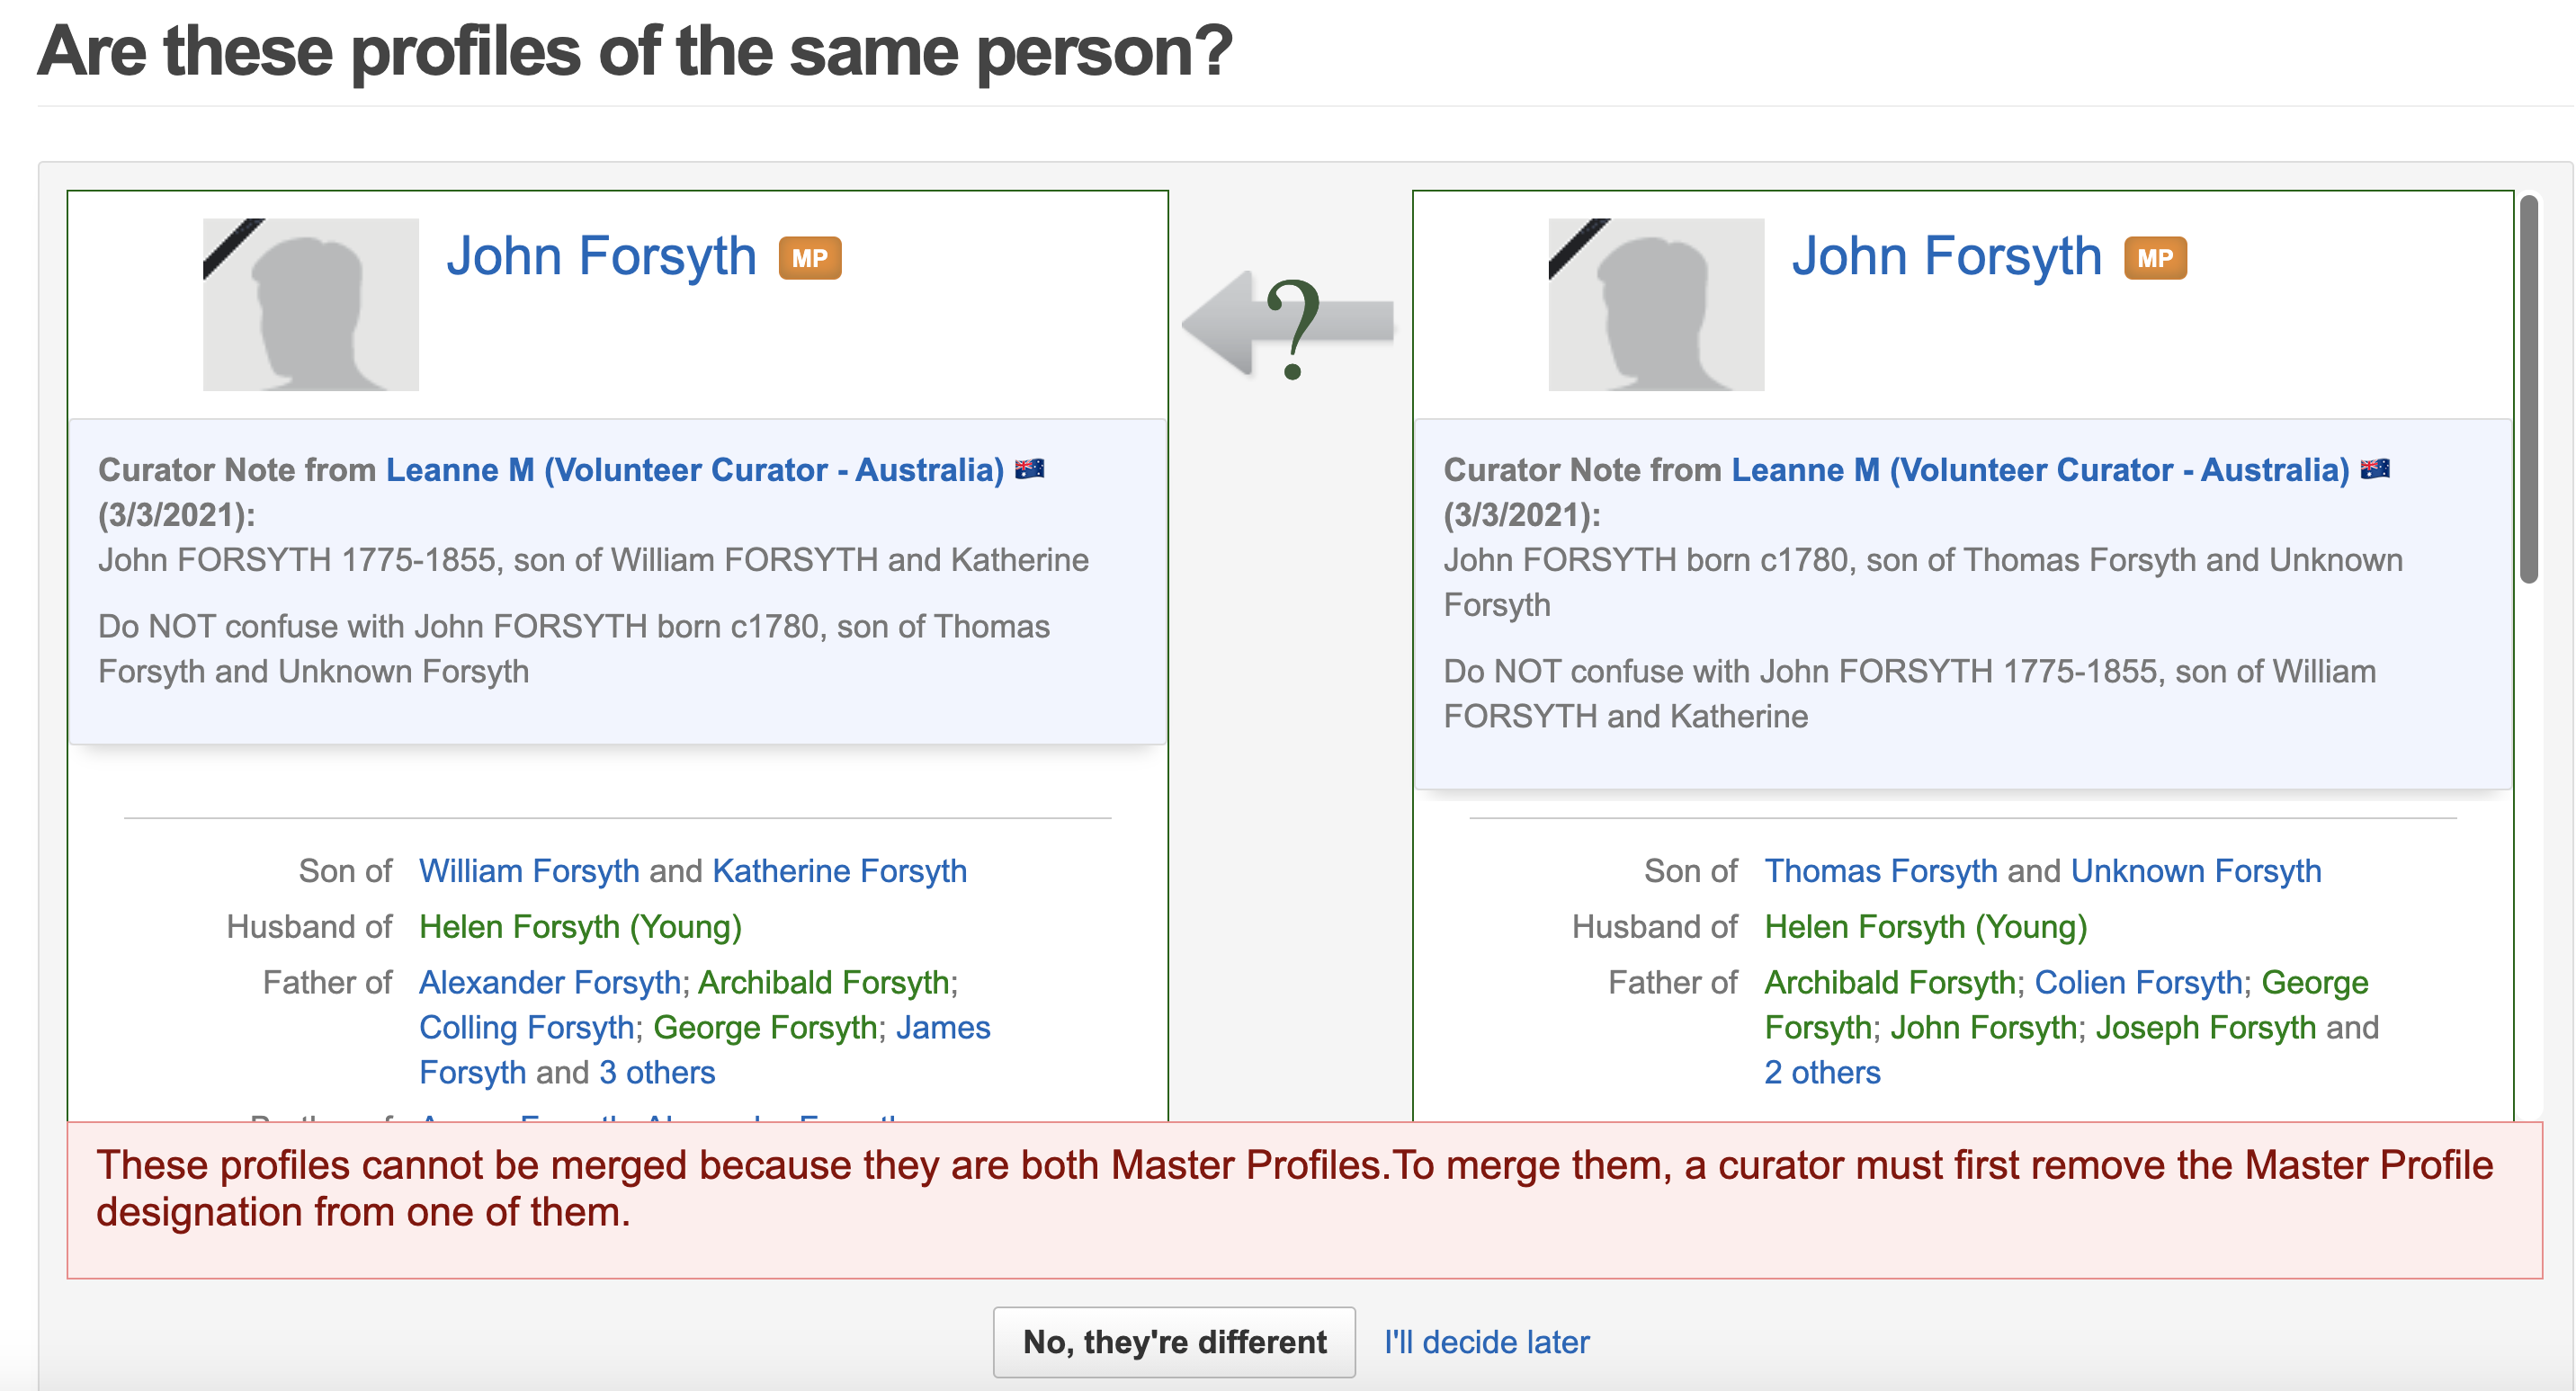The width and height of the screenshot is (2576, 1391).
Task: Choose "I'll decide later" link
Action: (x=1486, y=1342)
